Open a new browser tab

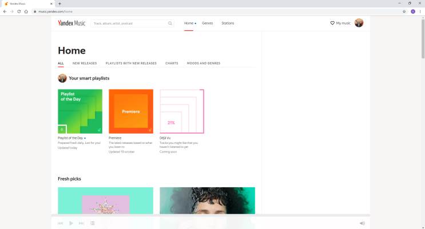tap(59, 3)
